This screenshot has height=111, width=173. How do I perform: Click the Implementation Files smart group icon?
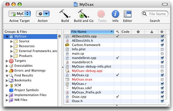pos(11,95)
